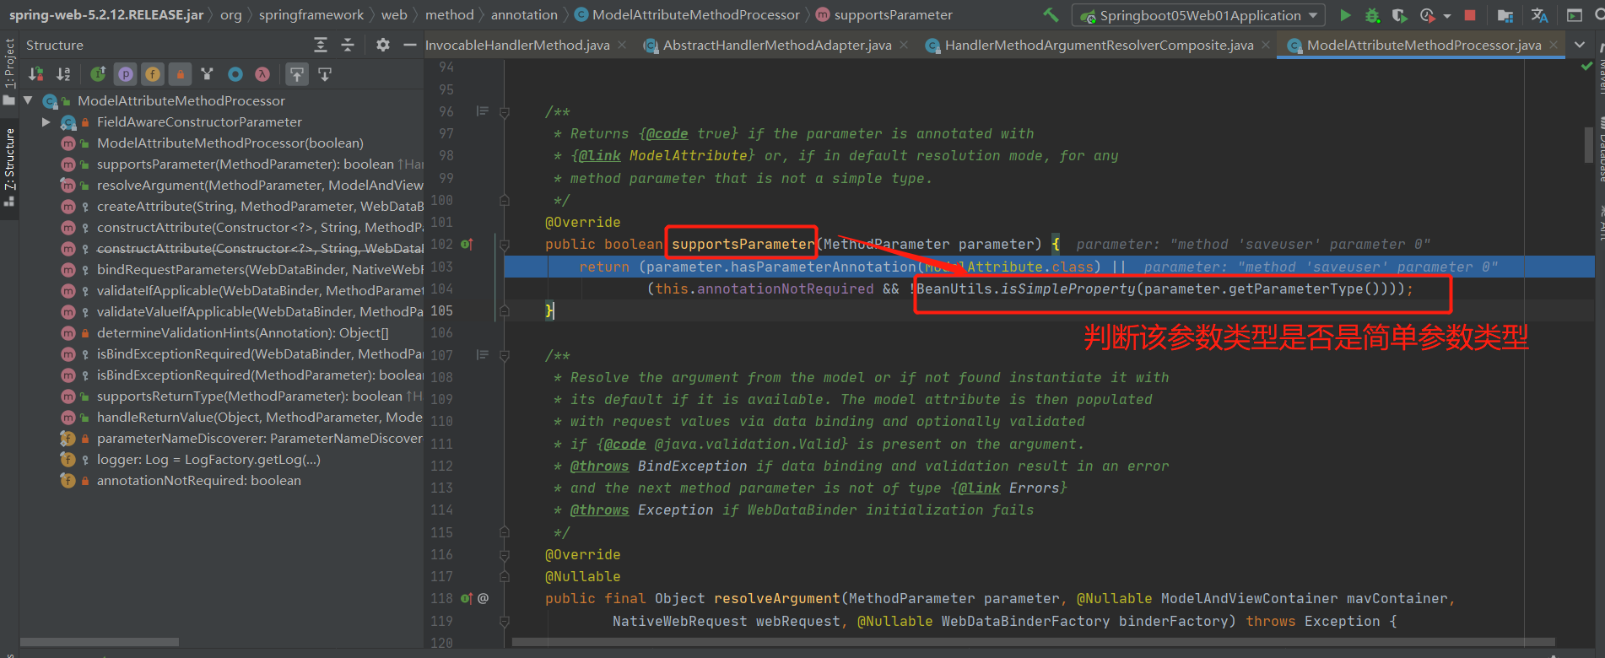Open Project Structure dialog icon
The width and height of the screenshot is (1605, 658).
(x=1505, y=15)
